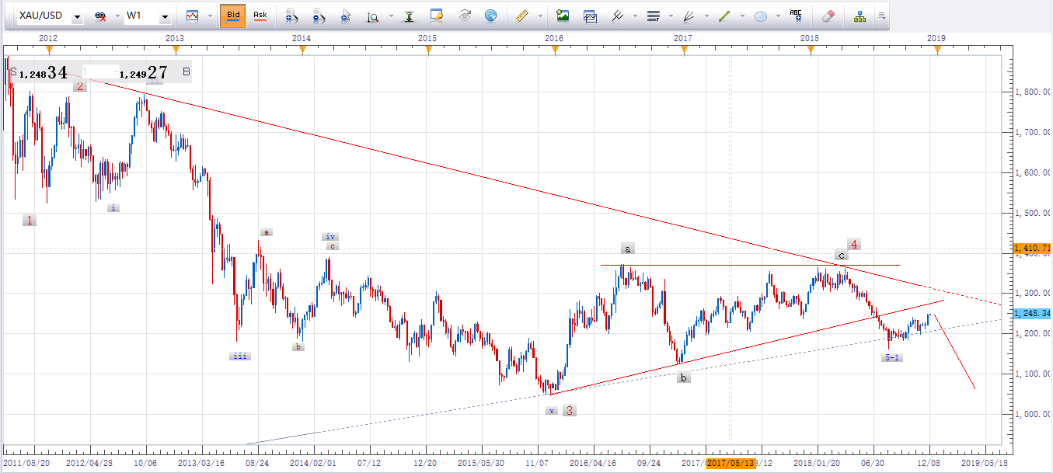Select the ruler measurement tool

click(521, 16)
